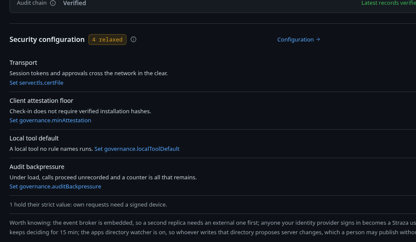
Task: Click the Latest records verified text
Action: 389,3
